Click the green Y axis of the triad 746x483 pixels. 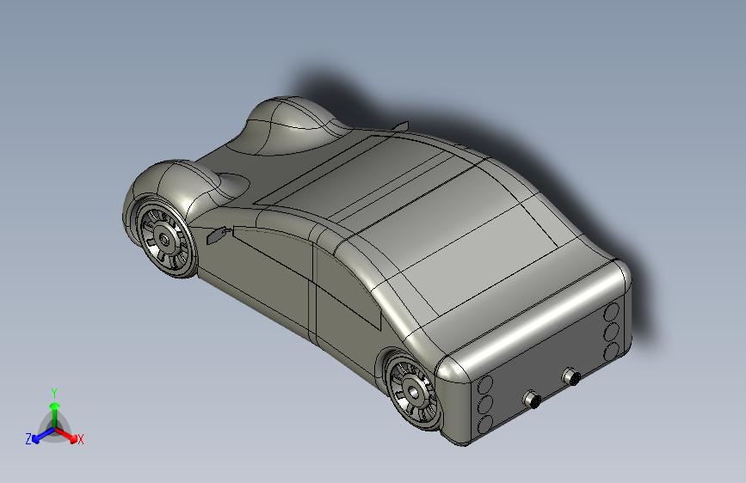coord(55,414)
